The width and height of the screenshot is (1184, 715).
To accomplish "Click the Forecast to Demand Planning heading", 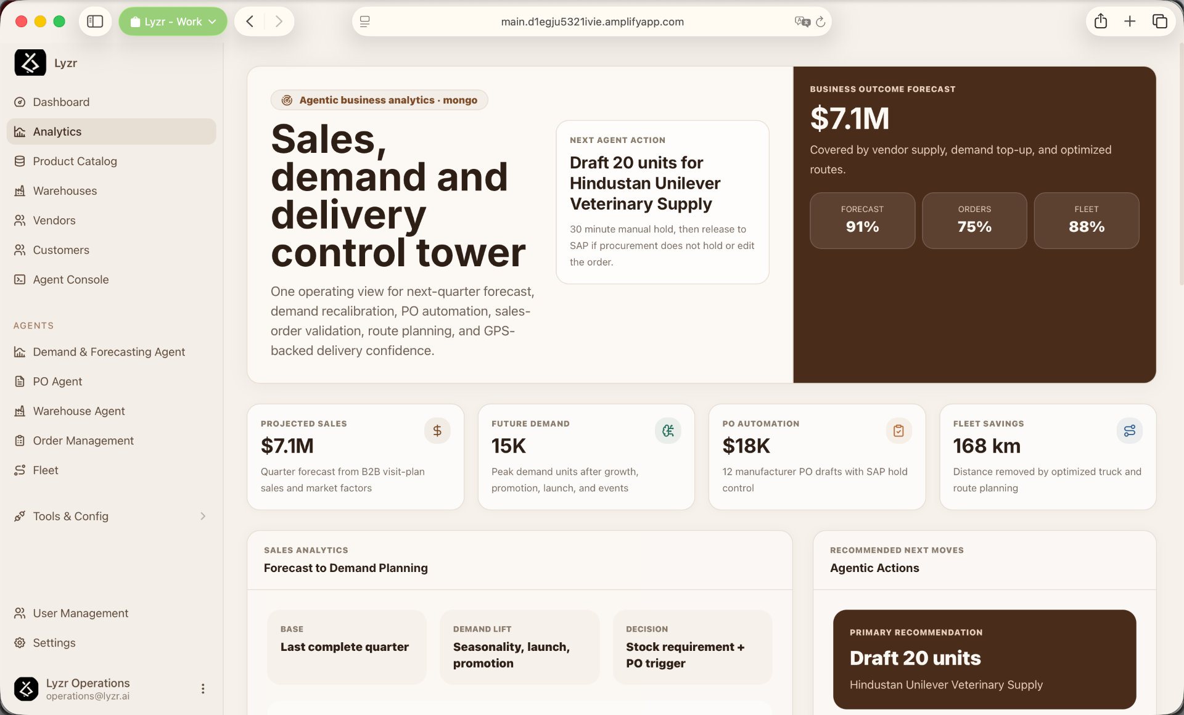I will point(346,568).
